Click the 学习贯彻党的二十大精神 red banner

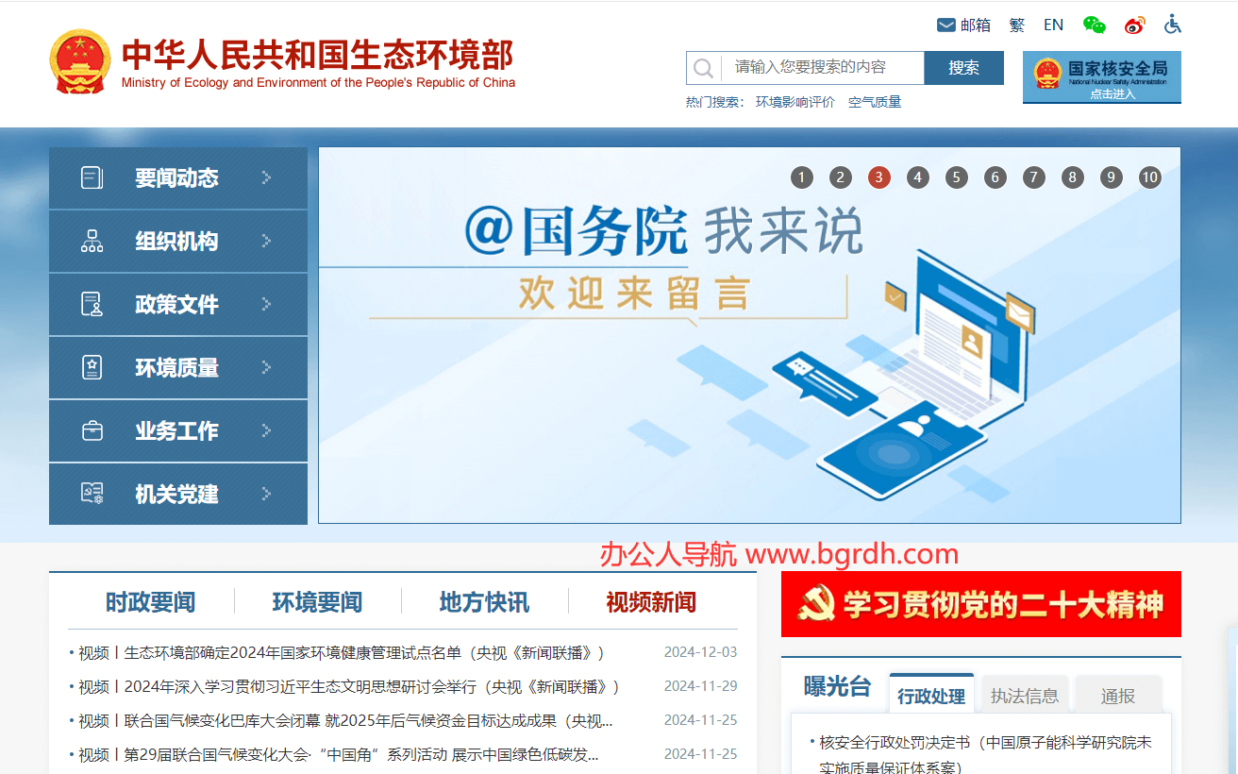tap(980, 605)
